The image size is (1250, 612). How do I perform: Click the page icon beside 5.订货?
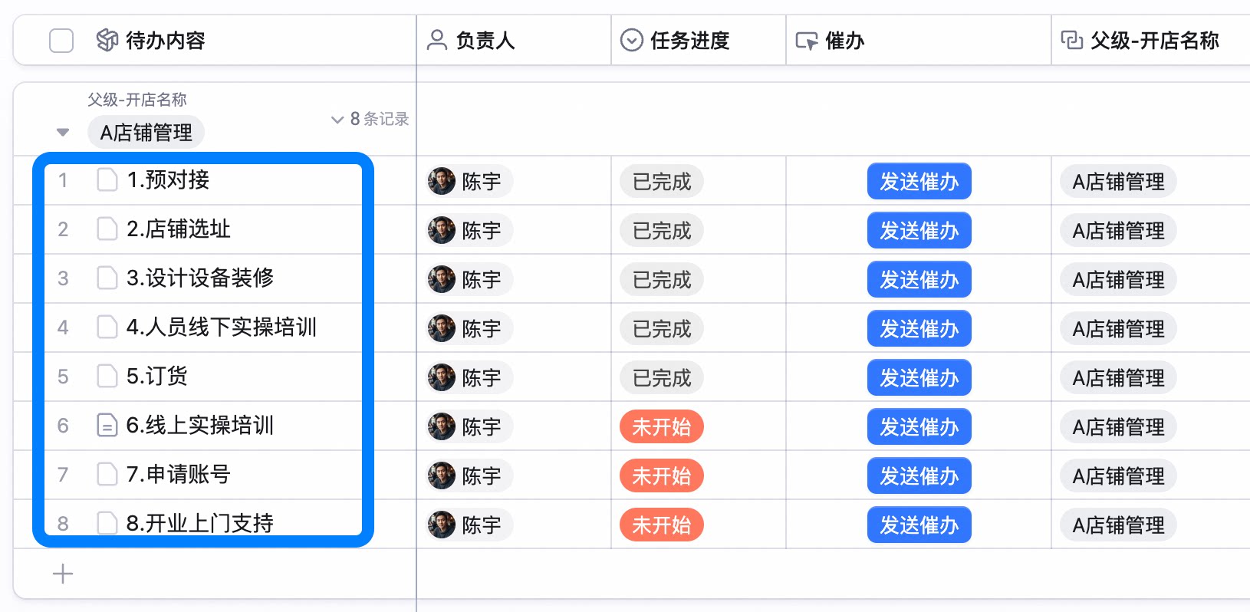[x=107, y=376]
